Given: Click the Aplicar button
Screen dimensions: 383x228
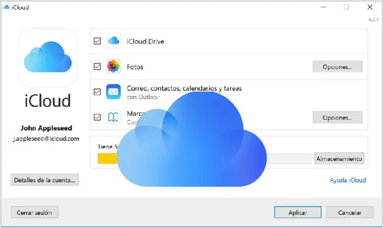Looking at the screenshot, I should (x=297, y=212).
